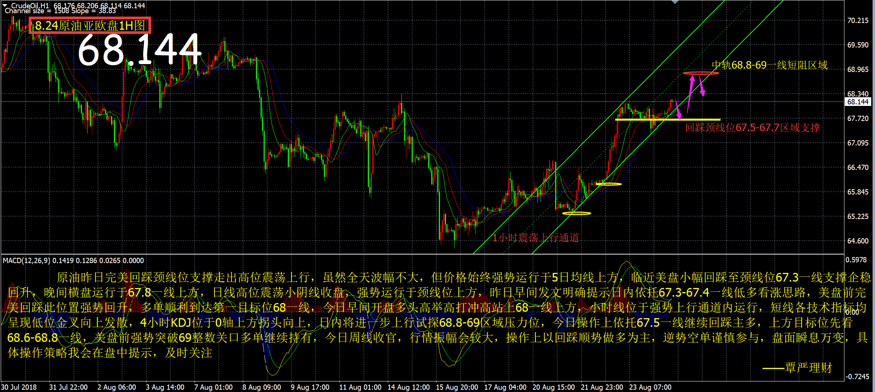Click the 68.340 level on price axis

click(858, 94)
